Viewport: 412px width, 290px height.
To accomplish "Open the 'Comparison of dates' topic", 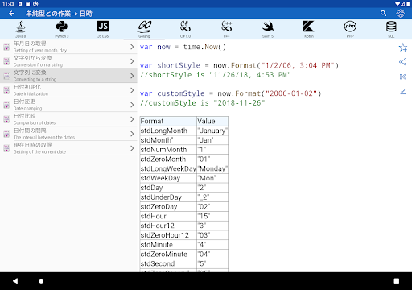I will tap(68, 119).
